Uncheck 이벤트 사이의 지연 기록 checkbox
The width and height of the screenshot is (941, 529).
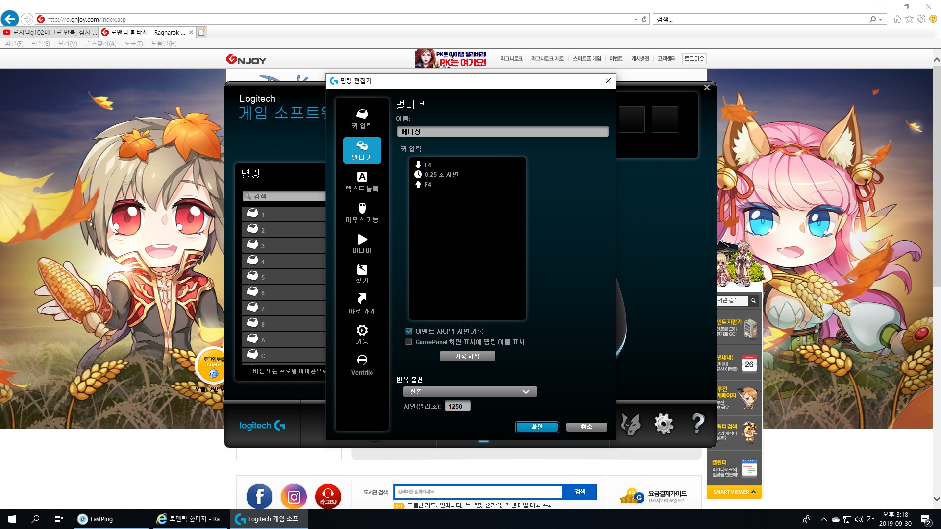click(409, 332)
